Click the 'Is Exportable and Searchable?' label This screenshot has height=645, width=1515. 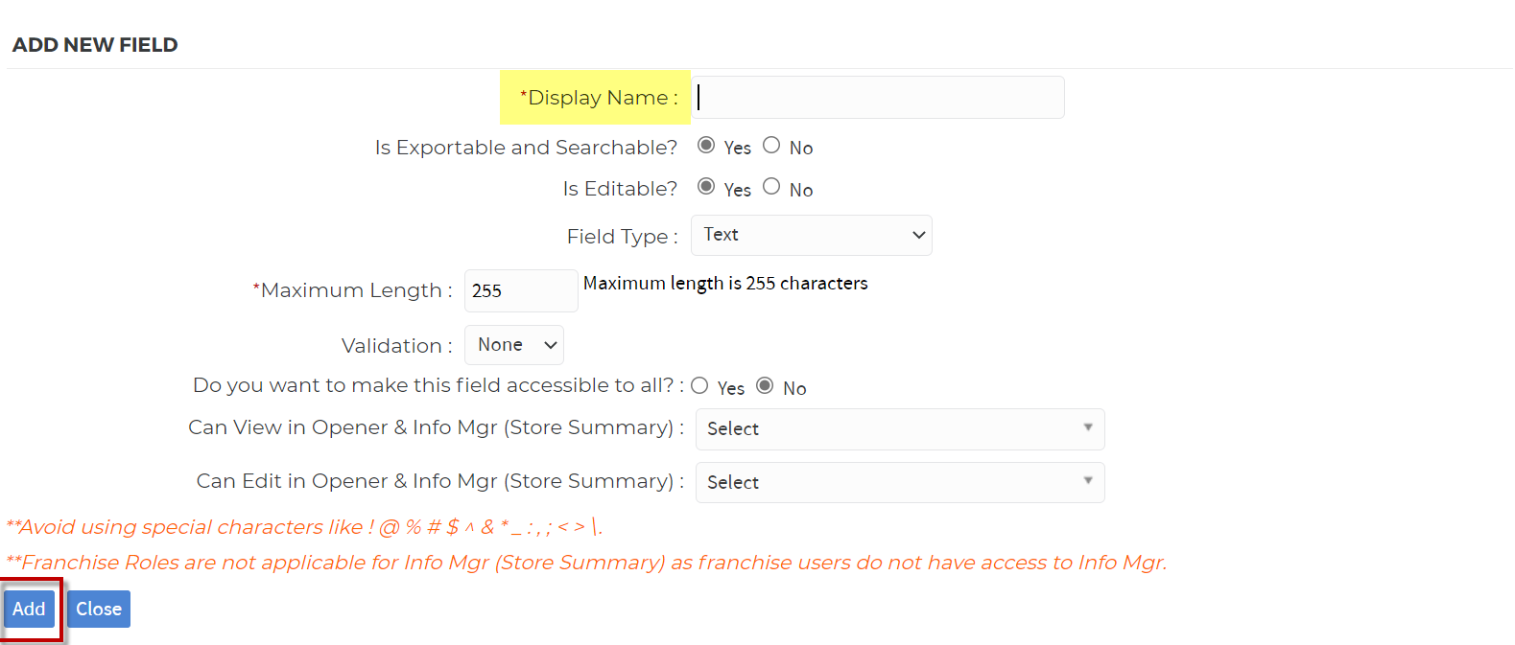coord(526,148)
